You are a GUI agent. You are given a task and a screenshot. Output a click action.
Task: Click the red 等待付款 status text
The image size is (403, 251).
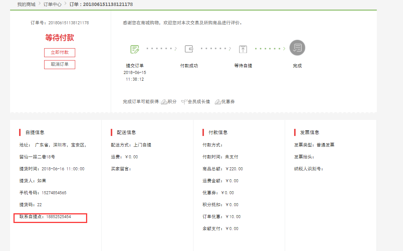[x=59, y=38]
